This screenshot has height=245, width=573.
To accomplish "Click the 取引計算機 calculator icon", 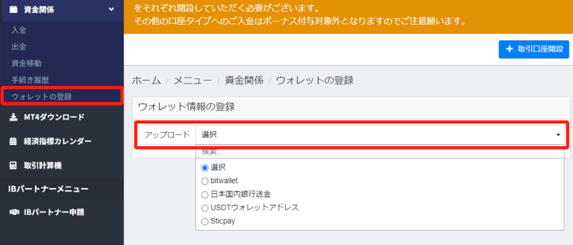I will tap(14, 165).
